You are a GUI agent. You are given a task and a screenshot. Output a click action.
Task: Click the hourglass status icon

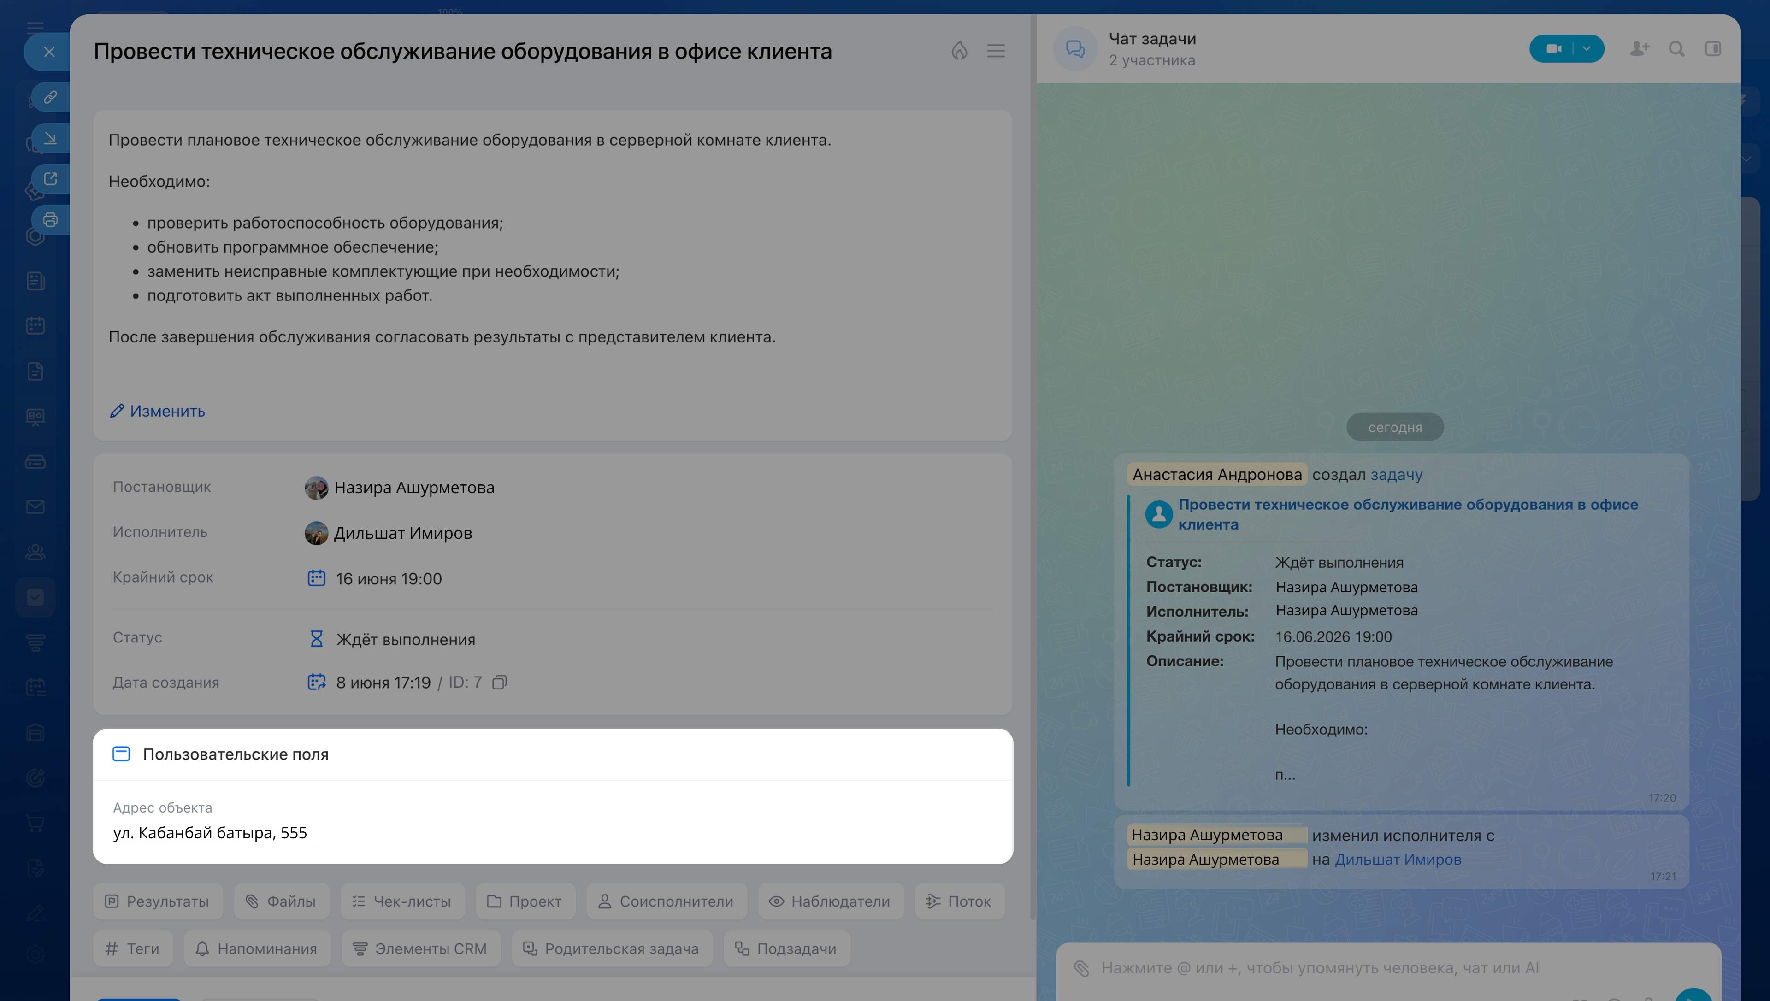click(x=316, y=639)
